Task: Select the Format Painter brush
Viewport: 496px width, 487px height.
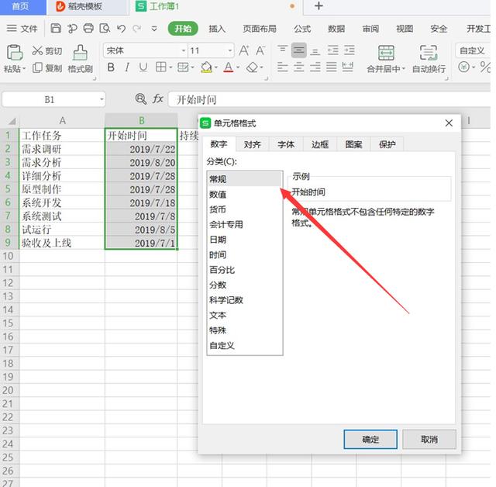Action: pos(80,52)
